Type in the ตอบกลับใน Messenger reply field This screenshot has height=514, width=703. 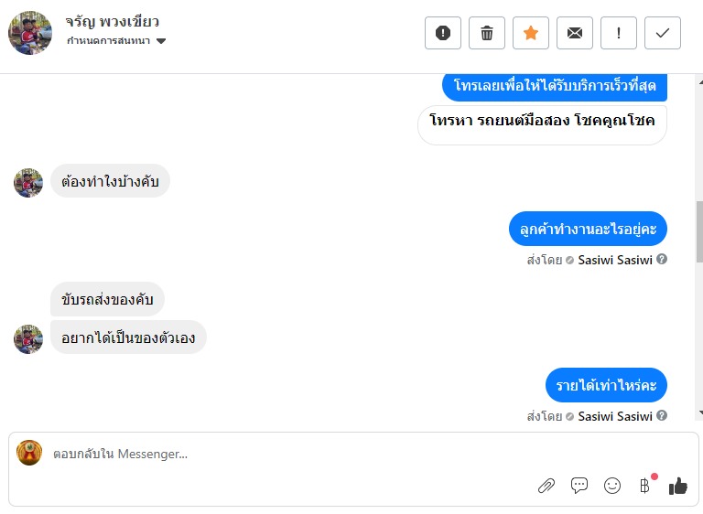coord(275,454)
